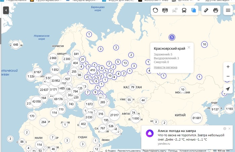Dismiss the Alice weather notification

(x=229, y=128)
